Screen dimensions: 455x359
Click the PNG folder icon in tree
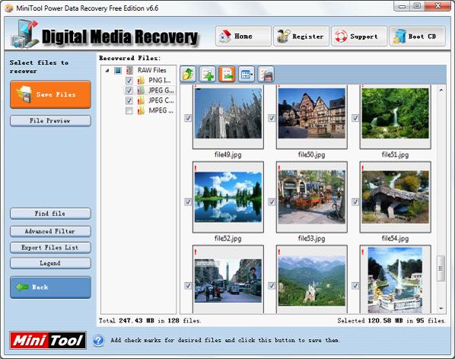(x=141, y=81)
